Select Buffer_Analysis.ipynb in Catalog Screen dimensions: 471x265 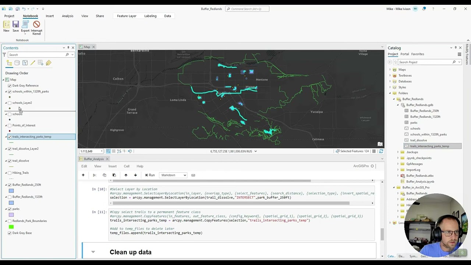point(420,181)
